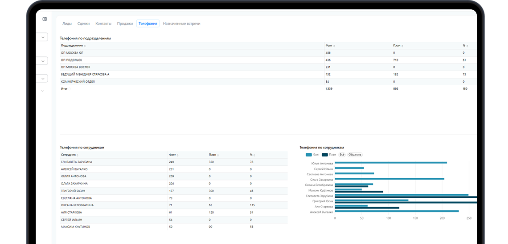Switch to the Назначенные встречи tab
Image resolution: width=508 pixels, height=244 pixels.
pos(181,24)
